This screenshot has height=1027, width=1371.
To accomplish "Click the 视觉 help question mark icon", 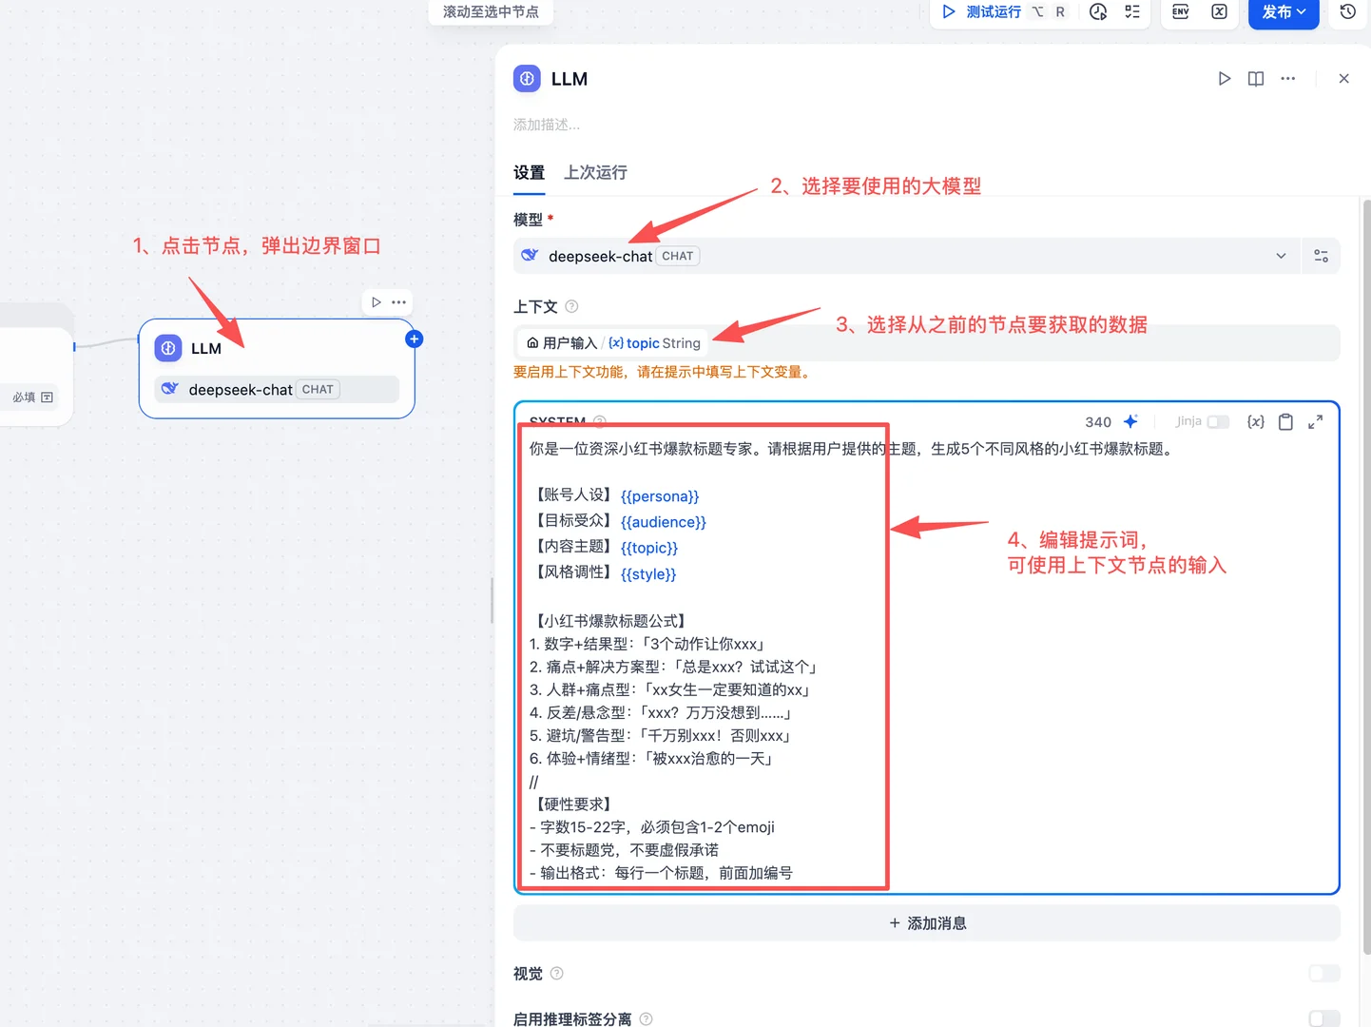I will coord(557,973).
